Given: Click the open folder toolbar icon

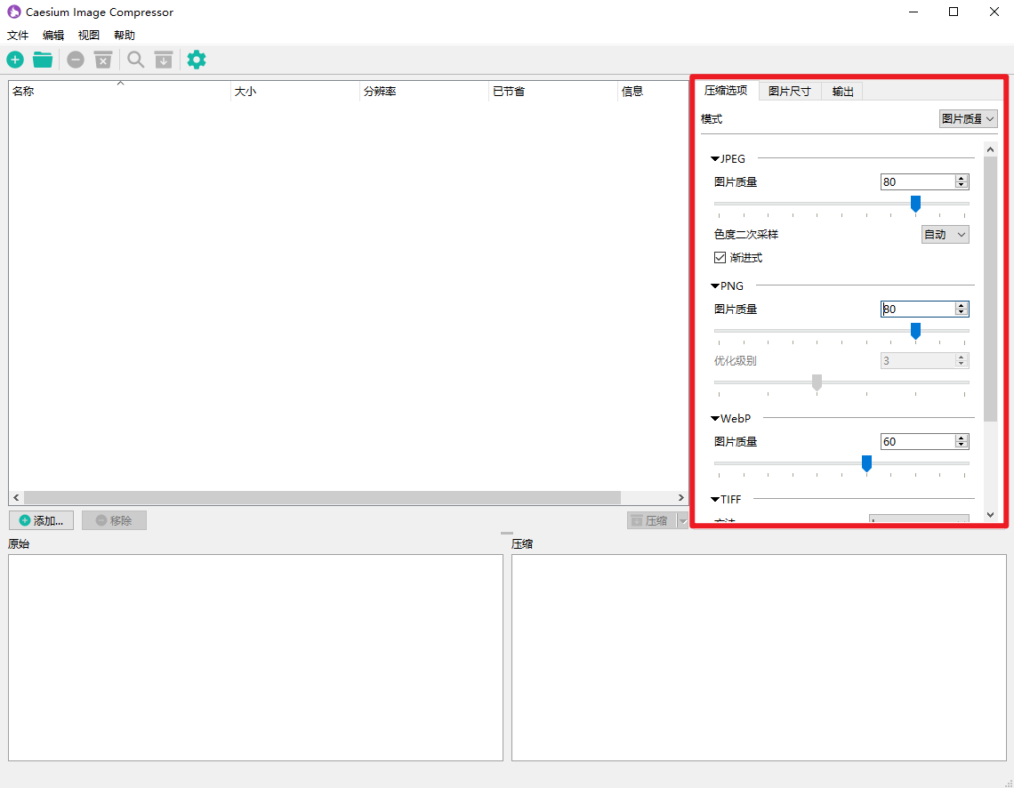Looking at the screenshot, I should click(43, 60).
